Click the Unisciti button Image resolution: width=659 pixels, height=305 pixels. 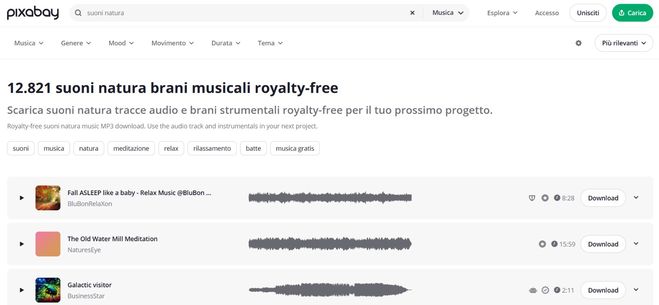tap(588, 13)
